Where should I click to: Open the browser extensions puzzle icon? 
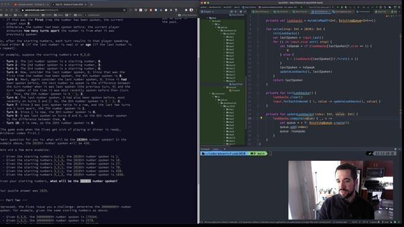186,10
